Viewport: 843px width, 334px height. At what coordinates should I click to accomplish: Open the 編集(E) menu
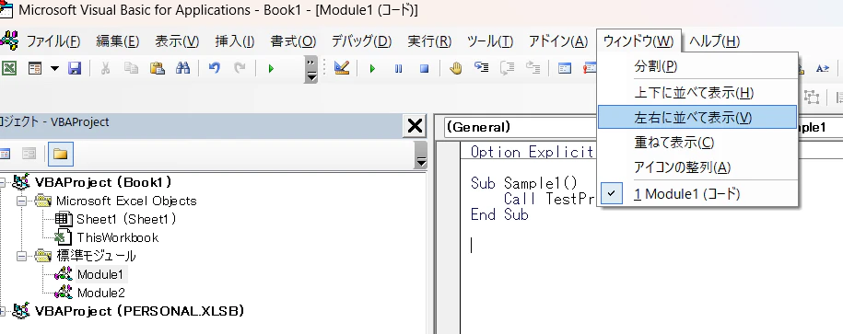[x=117, y=41]
